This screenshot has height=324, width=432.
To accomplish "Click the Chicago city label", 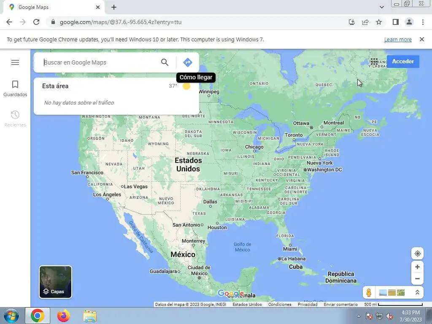I will coord(254,147).
